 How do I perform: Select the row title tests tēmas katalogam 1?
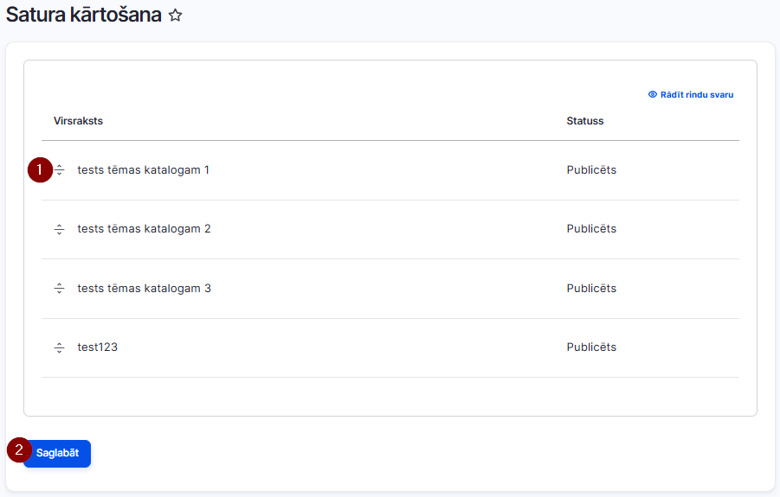pos(143,169)
